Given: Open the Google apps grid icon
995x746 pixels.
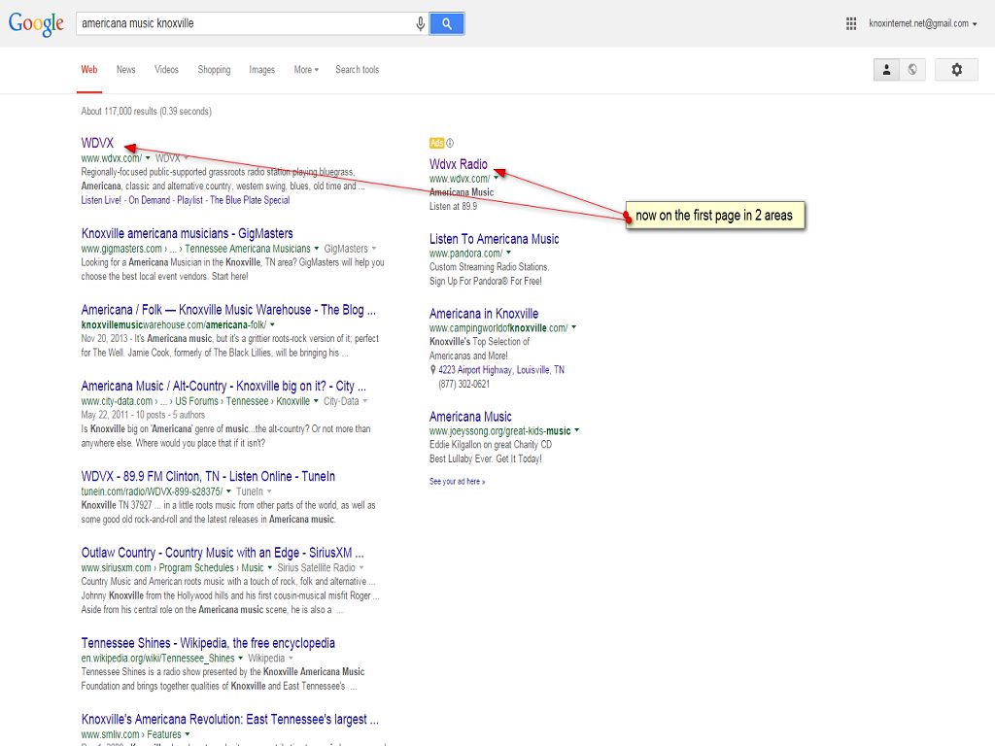Looking at the screenshot, I should pyautogui.click(x=851, y=23).
